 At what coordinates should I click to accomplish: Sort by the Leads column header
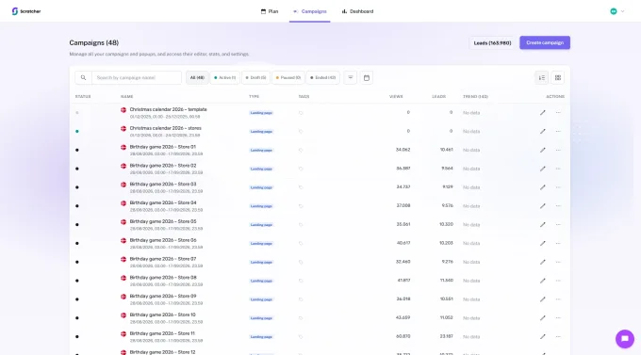438,97
